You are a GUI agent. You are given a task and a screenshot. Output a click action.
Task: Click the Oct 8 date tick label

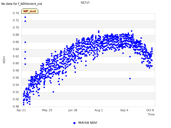(x=150, y=110)
